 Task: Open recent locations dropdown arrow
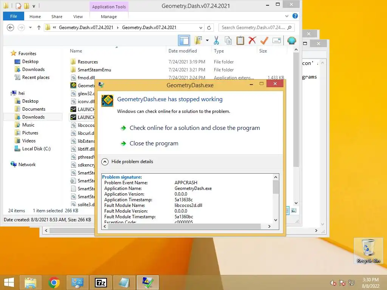tap(30, 28)
